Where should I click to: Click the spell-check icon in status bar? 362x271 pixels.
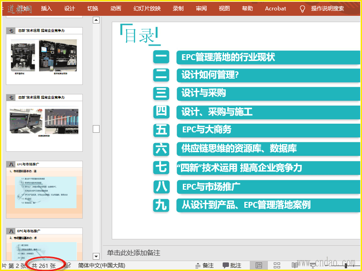(67, 266)
